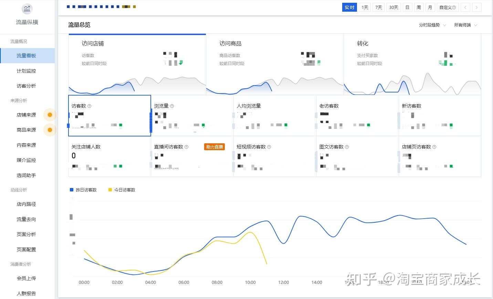
Task: Click 12:00 label on chart axis
Action: tap(283, 283)
